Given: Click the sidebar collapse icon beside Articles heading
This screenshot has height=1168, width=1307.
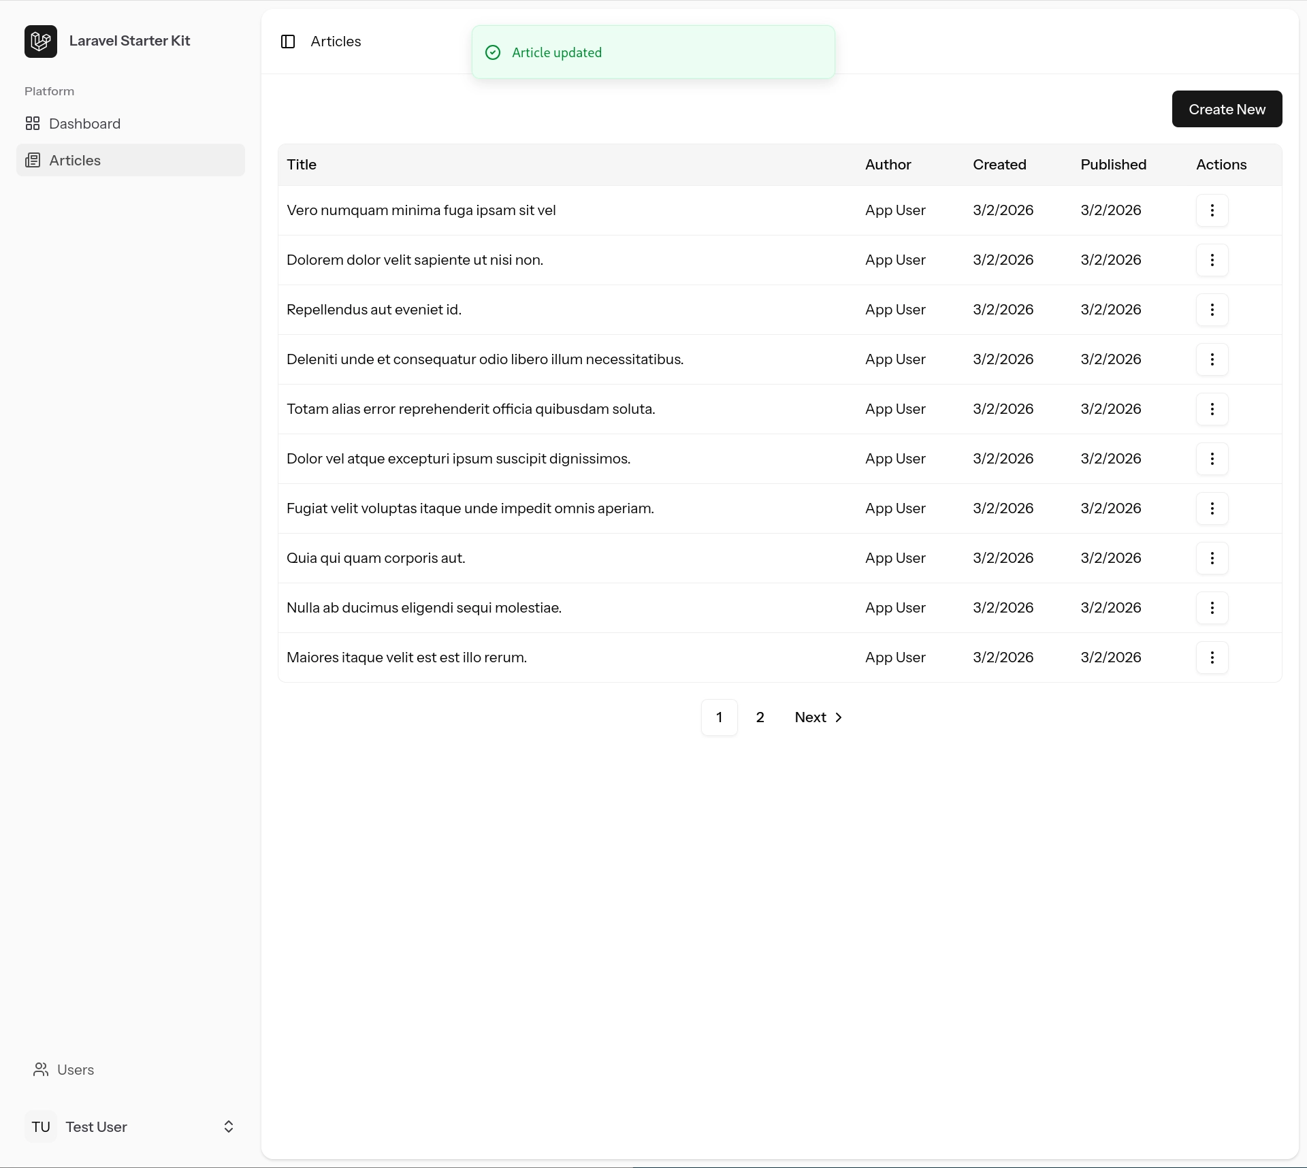Looking at the screenshot, I should (287, 42).
